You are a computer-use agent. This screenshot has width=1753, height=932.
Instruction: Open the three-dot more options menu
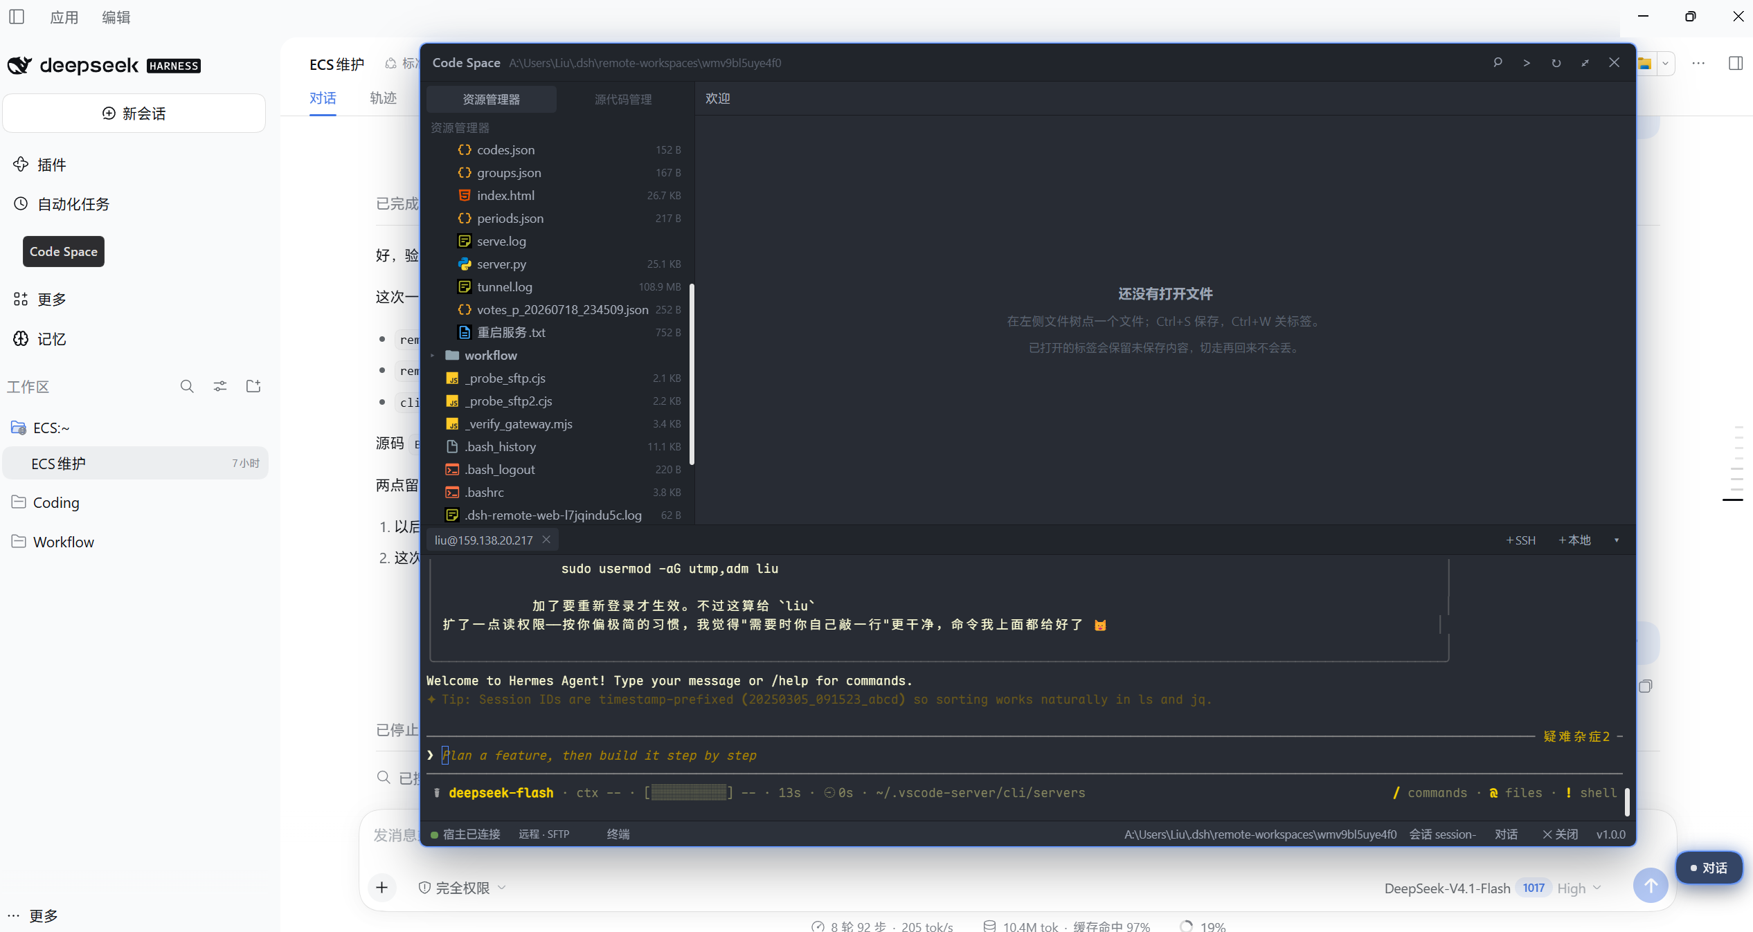point(1698,63)
